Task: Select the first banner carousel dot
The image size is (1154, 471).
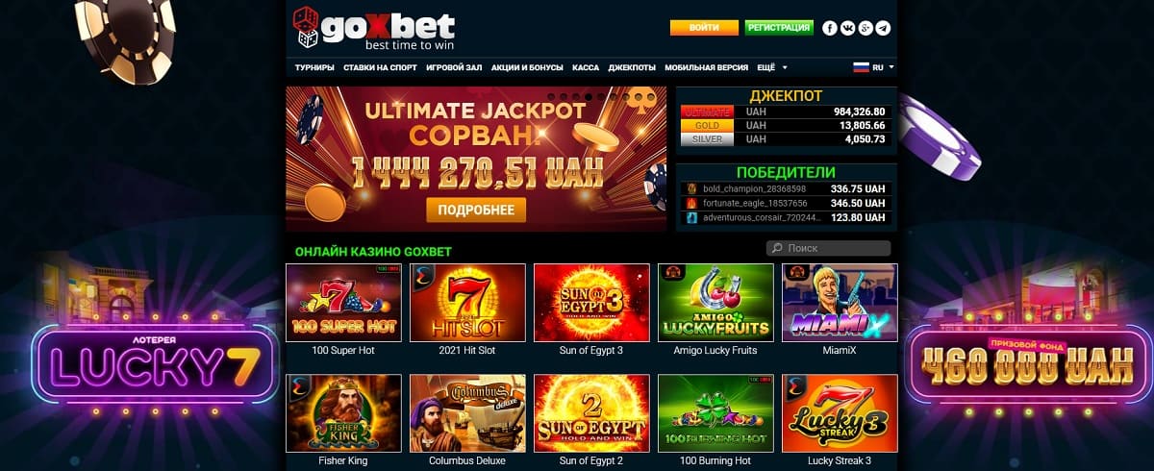Action: 551,97
